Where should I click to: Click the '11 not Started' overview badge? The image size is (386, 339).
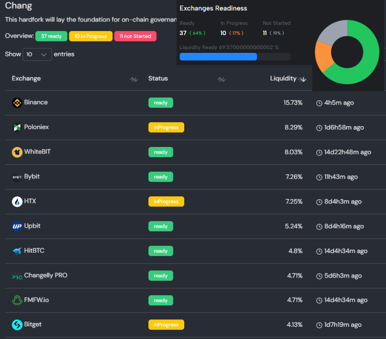tap(135, 36)
